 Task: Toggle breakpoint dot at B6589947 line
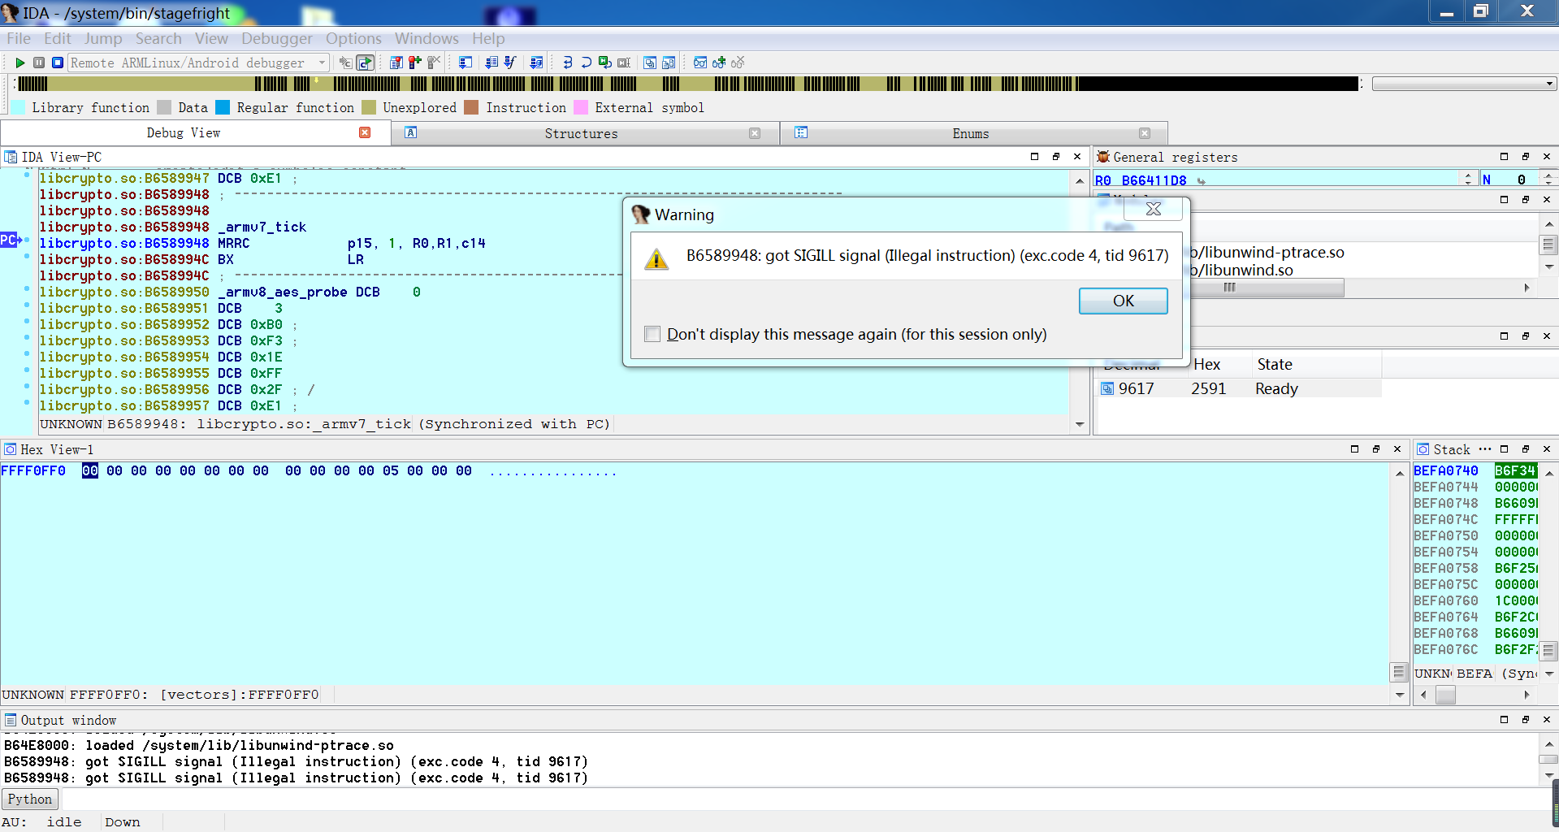click(27, 175)
